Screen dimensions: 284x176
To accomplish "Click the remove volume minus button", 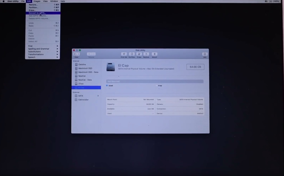I will [93, 54].
